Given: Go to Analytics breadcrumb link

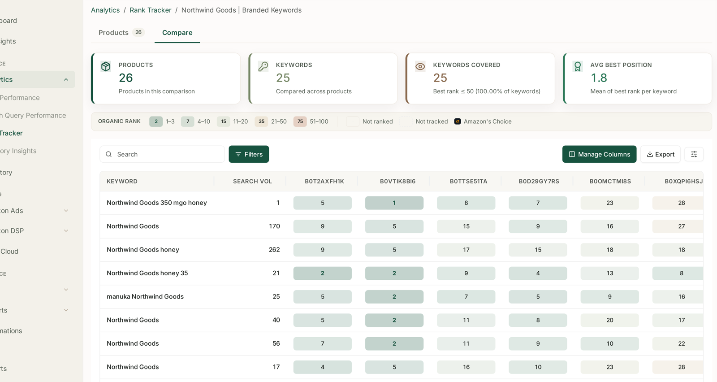Looking at the screenshot, I should tap(105, 10).
